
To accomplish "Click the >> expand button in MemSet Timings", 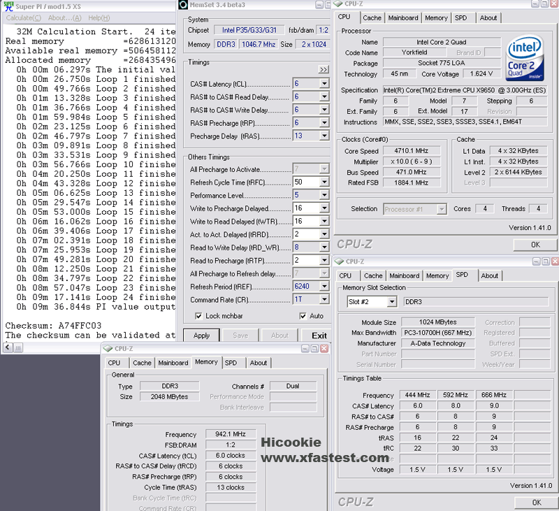I will tap(324, 69).
